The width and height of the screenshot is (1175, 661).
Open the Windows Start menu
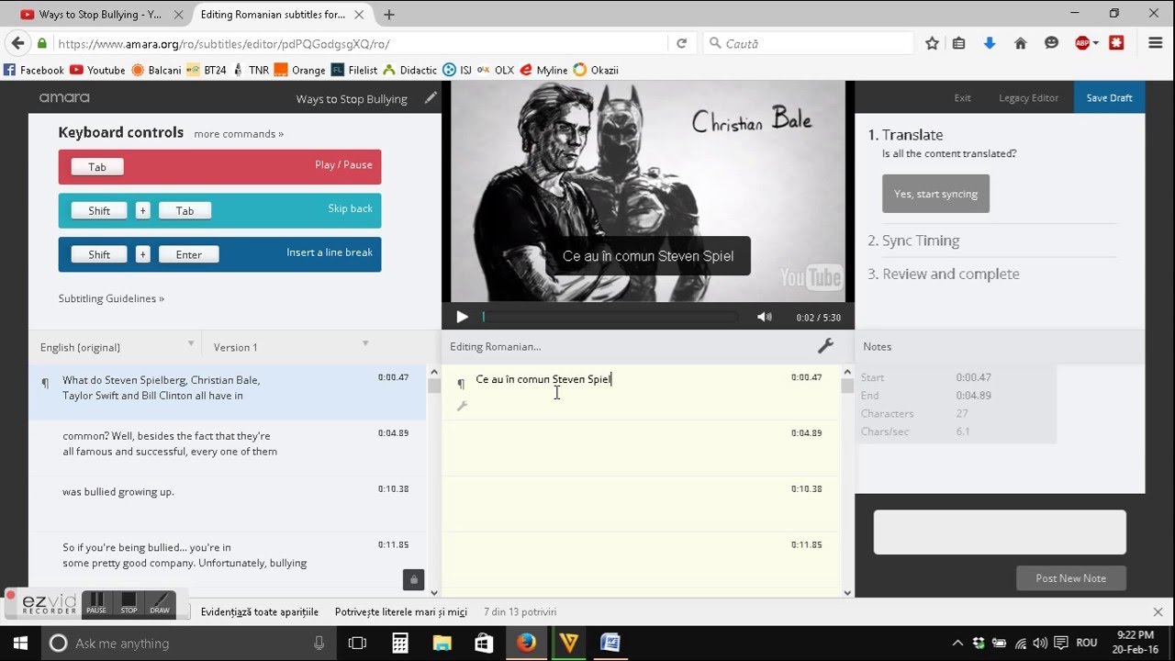point(20,644)
